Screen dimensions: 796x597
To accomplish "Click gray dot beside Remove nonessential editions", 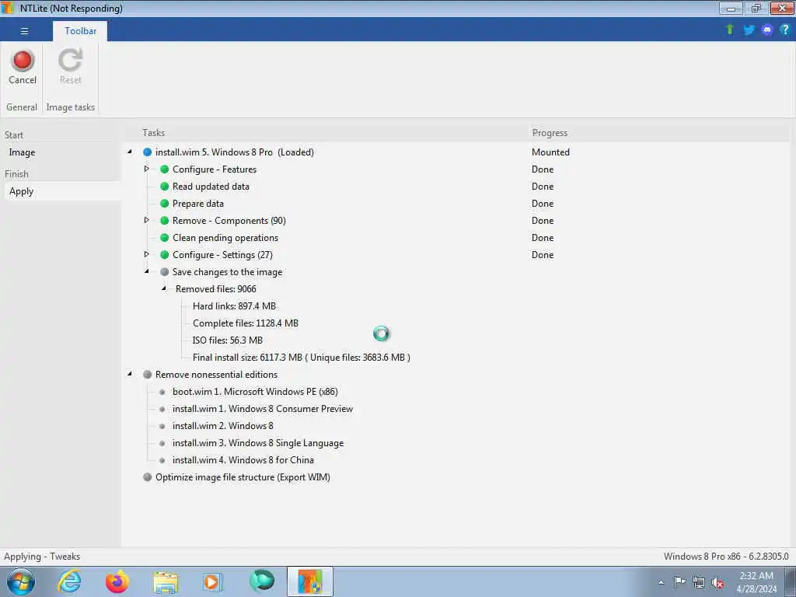I will click(147, 375).
